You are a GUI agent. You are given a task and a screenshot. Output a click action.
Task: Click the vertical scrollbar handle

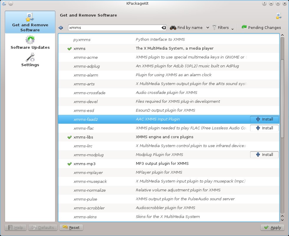[282, 98]
